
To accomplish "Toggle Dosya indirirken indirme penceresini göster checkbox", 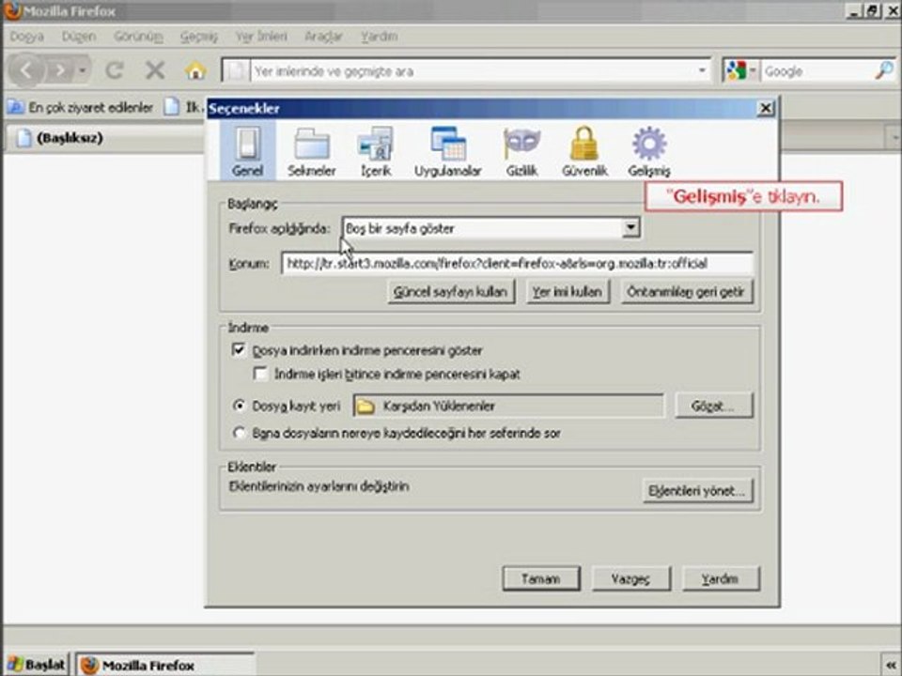I will (x=238, y=350).
